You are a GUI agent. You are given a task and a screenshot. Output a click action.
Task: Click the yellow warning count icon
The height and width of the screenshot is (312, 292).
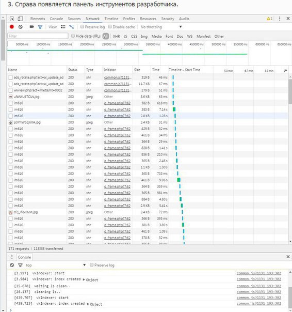point(269,19)
